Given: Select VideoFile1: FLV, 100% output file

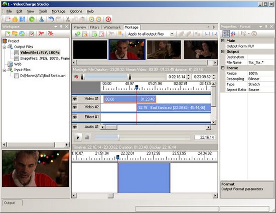Looking at the screenshot, I should 40,52.
